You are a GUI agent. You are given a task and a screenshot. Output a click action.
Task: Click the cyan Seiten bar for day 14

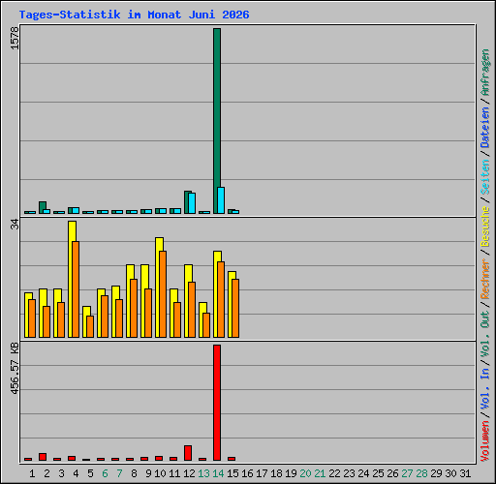pos(221,200)
